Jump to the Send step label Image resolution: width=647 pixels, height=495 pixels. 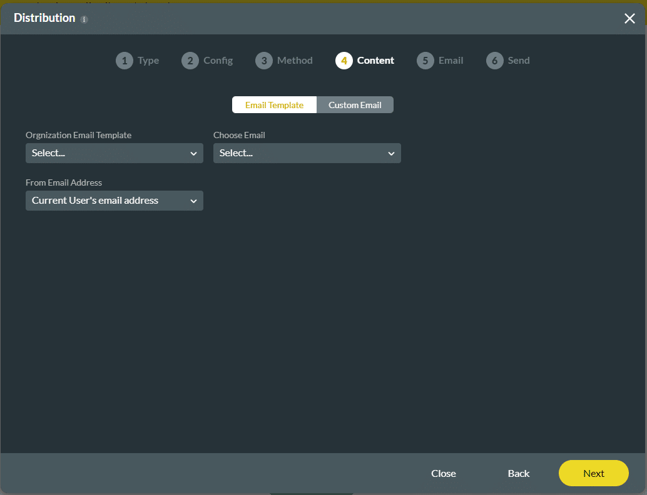[x=519, y=61]
